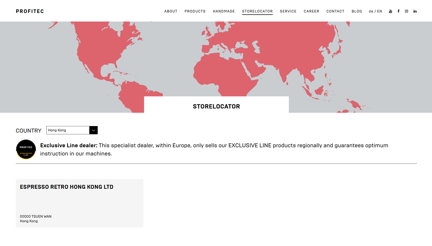Viewport: 432px width, 246px height.
Task: Go to the CONTACT page
Action: [x=335, y=11]
